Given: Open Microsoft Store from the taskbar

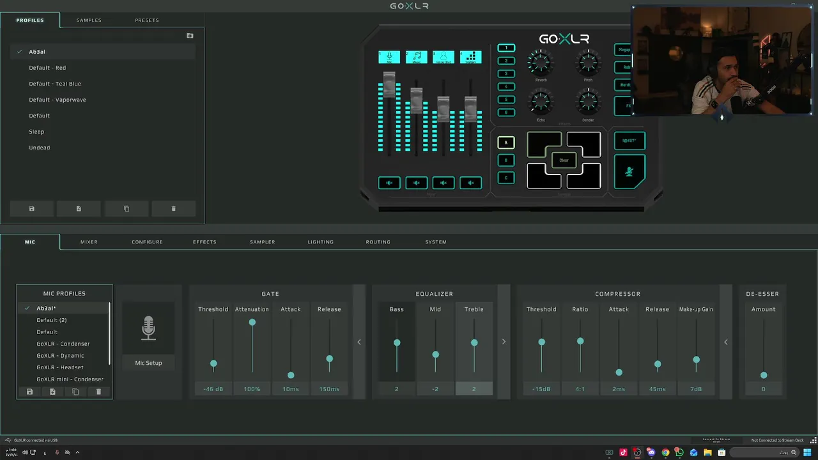Looking at the screenshot, I should pos(722,452).
